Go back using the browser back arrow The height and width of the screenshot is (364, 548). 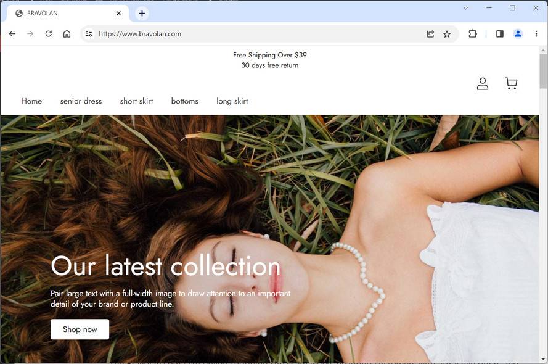(x=12, y=34)
